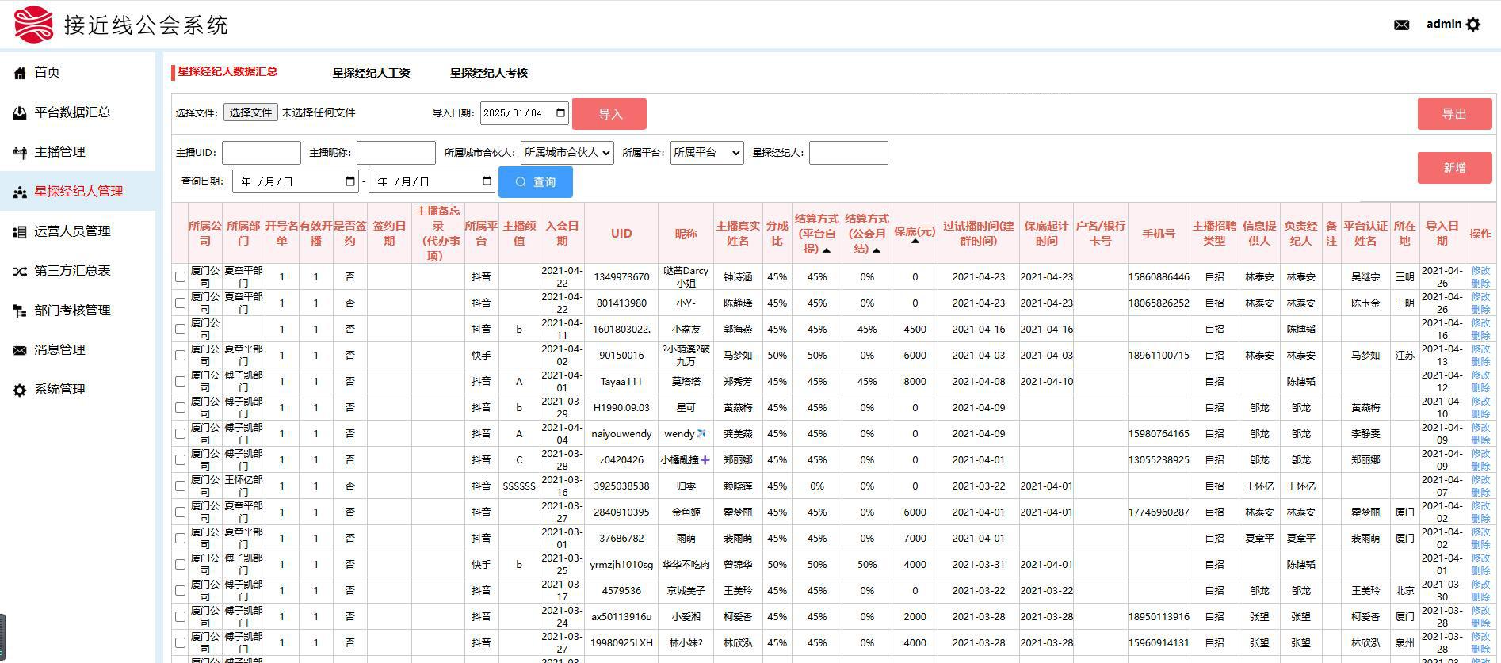Click the 第三方汇总表 shuffle icon
The image size is (1501, 663).
coord(20,271)
